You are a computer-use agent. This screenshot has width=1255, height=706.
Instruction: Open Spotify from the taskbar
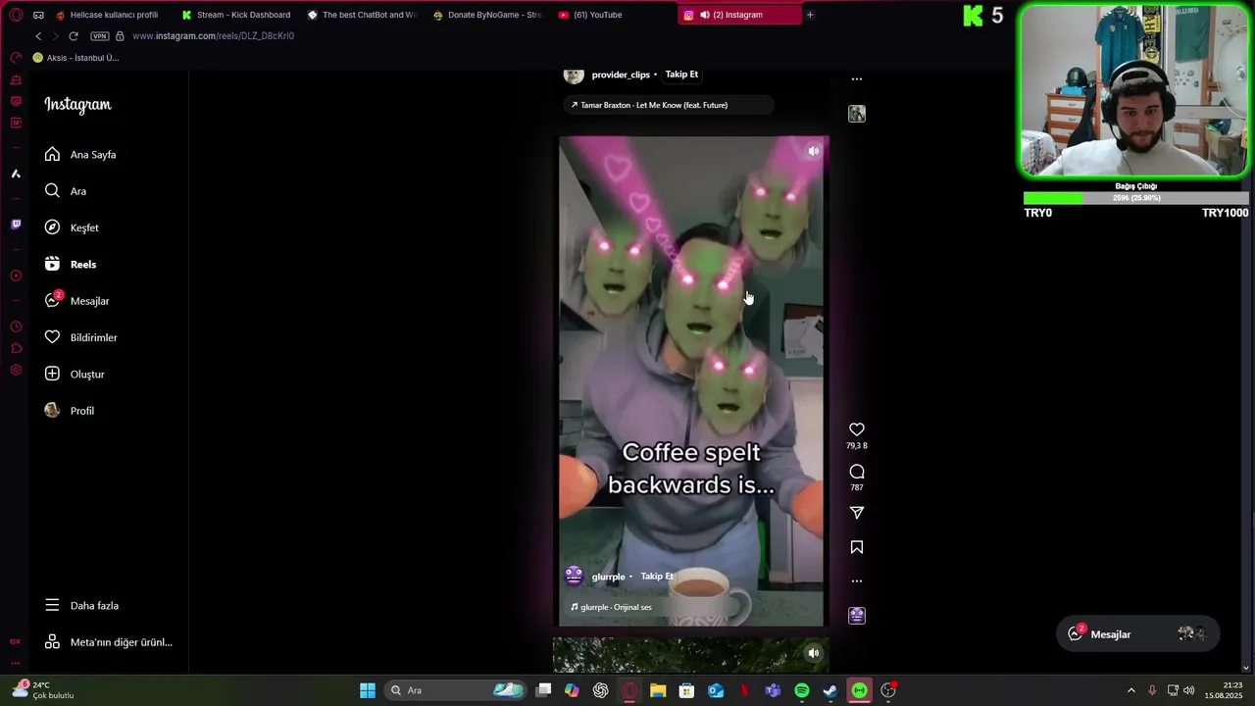[802, 690]
